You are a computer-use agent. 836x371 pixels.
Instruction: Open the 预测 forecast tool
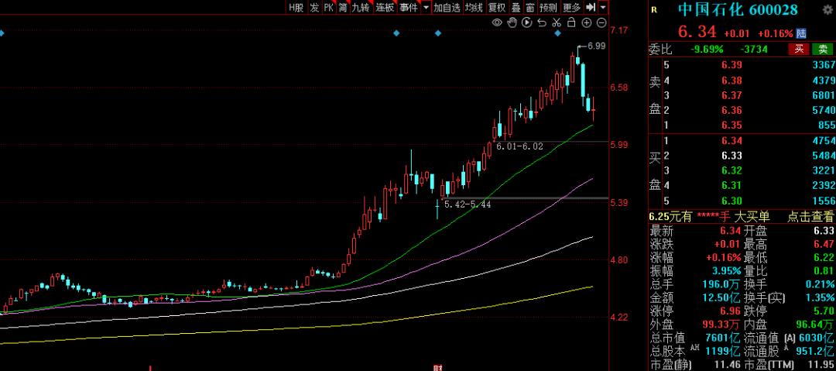pyautogui.click(x=548, y=8)
